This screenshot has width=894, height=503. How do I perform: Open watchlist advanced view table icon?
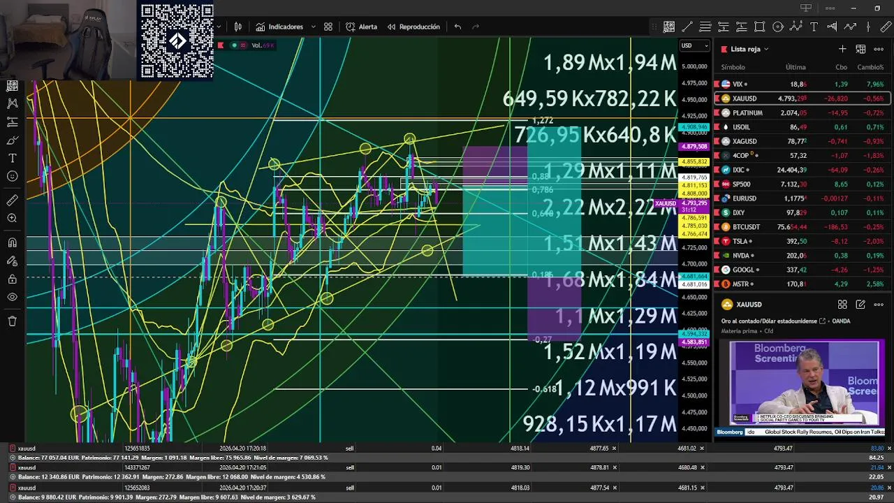click(860, 49)
